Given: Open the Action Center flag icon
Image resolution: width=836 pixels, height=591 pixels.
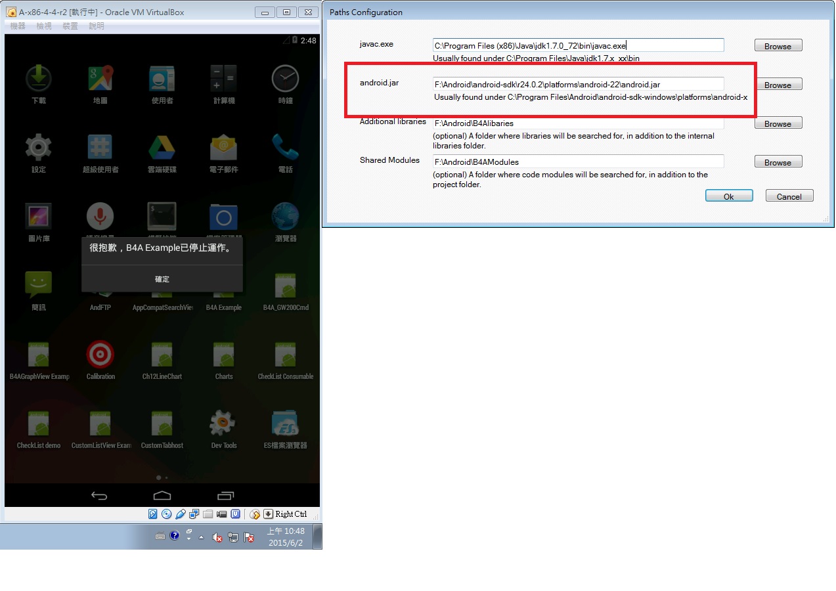Looking at the screenshot, I should [249, 537].
